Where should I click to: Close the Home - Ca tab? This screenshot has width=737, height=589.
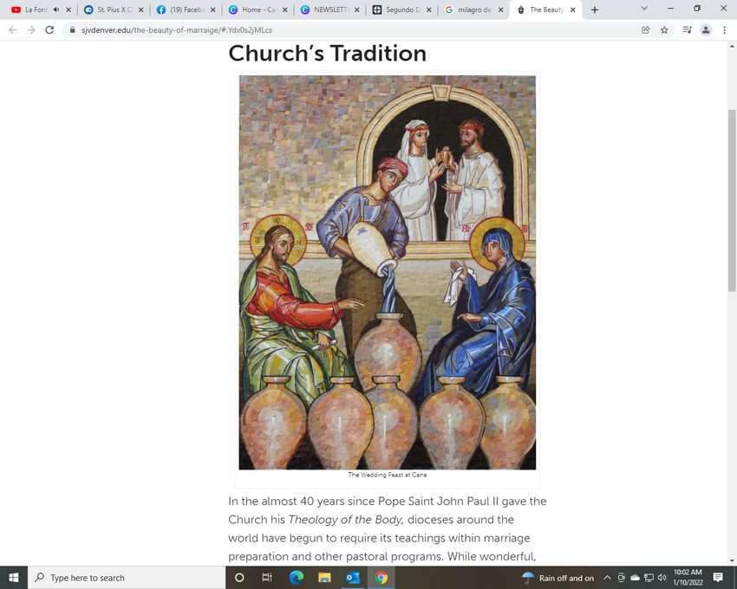point(285,10)
